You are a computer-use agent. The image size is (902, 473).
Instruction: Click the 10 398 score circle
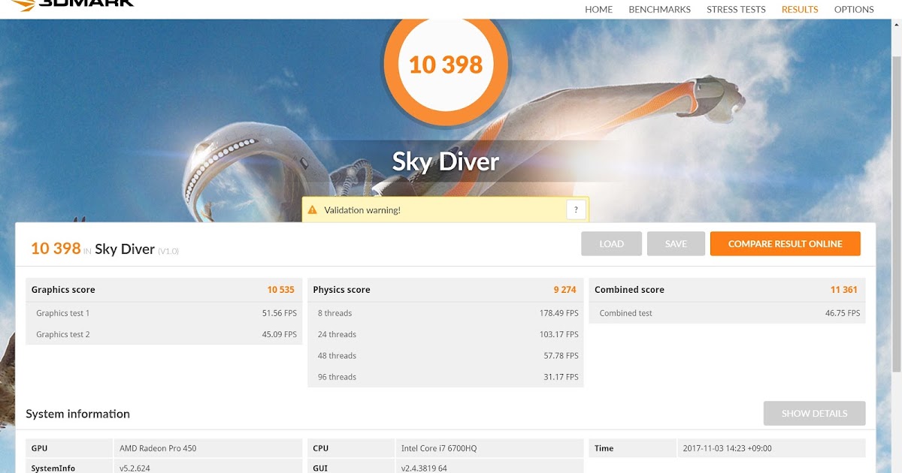pyautogui.click(x=446, y=63)
